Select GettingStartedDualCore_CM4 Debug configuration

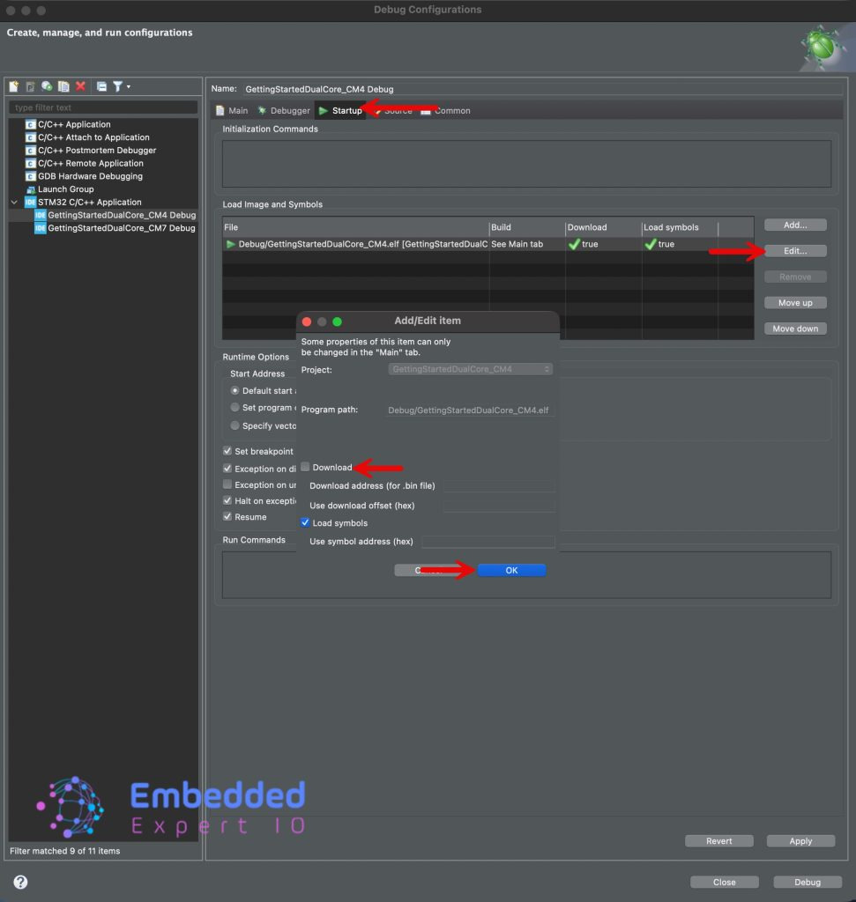(122, 215)
